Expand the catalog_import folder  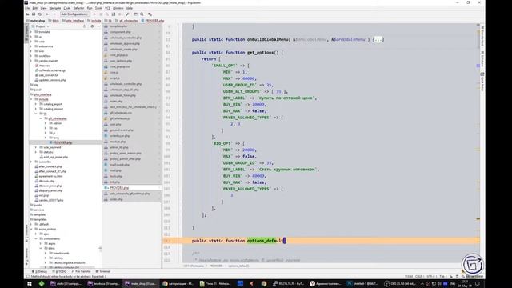[x=36, y=109]
